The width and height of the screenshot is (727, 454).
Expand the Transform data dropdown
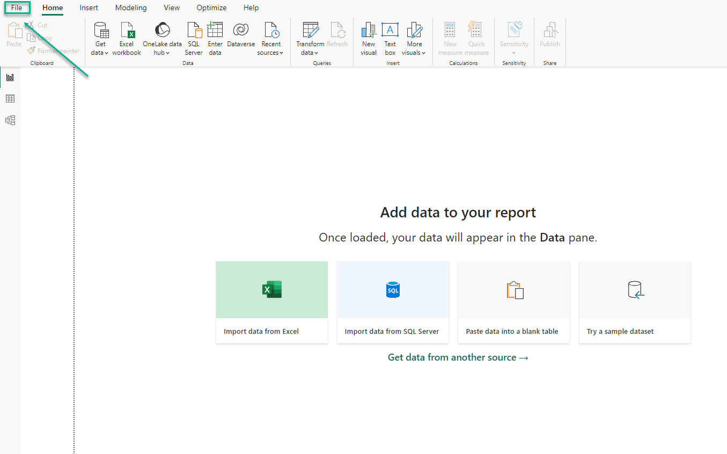[x=310, y=38]
